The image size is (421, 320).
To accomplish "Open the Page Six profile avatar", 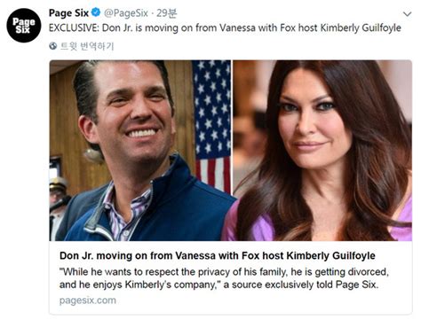I will tap(24, 26).
